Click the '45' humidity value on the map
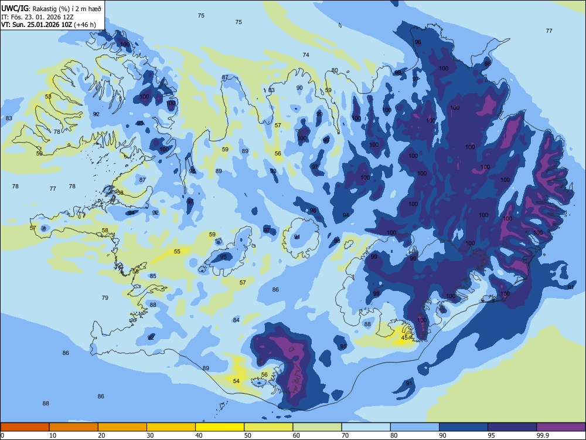 click(404, 338)
